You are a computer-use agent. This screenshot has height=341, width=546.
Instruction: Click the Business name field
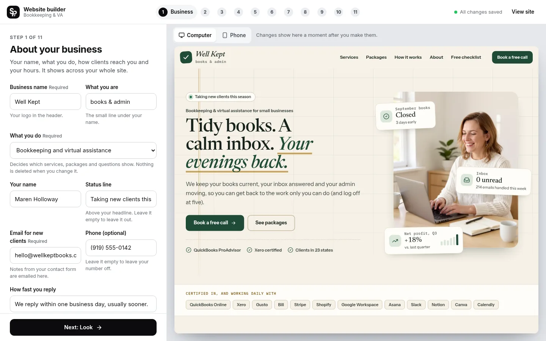point(45,102)
